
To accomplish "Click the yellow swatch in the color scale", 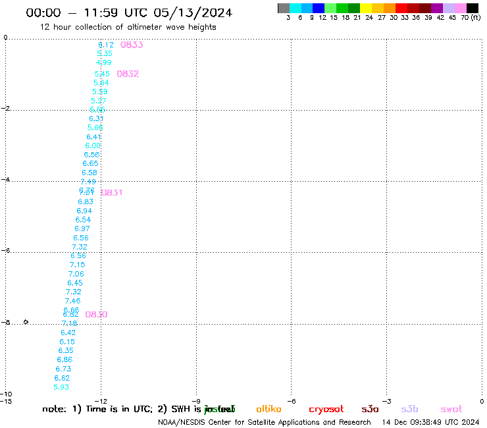I will 366,8.
